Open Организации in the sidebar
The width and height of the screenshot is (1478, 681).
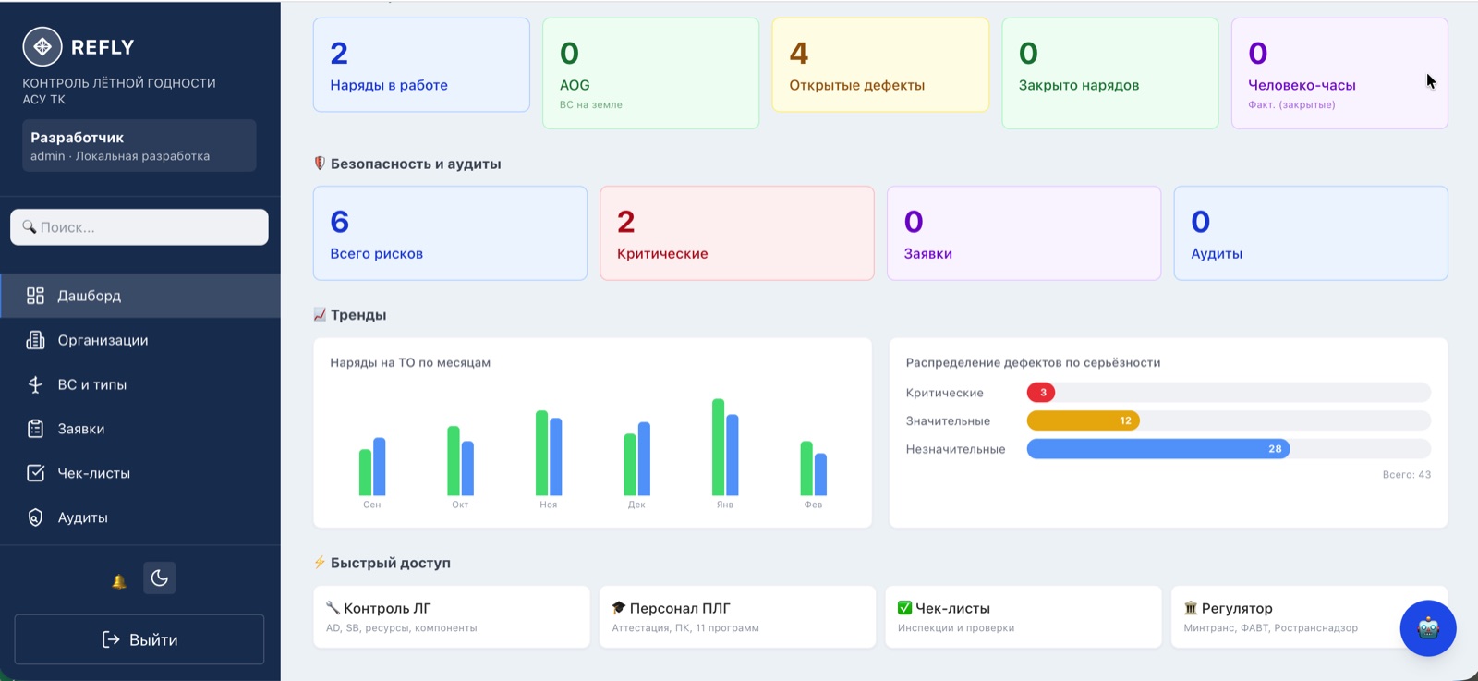[x=140, y=340]
